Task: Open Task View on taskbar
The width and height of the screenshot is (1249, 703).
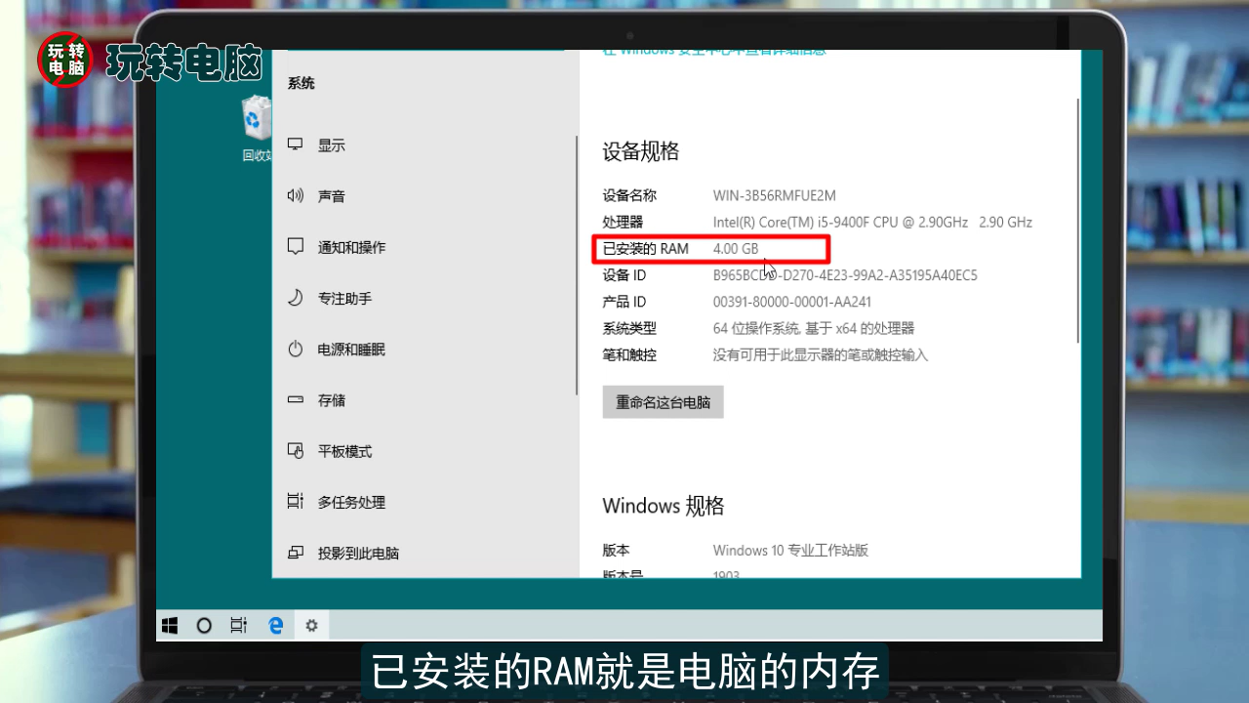Action: point(239,626)
